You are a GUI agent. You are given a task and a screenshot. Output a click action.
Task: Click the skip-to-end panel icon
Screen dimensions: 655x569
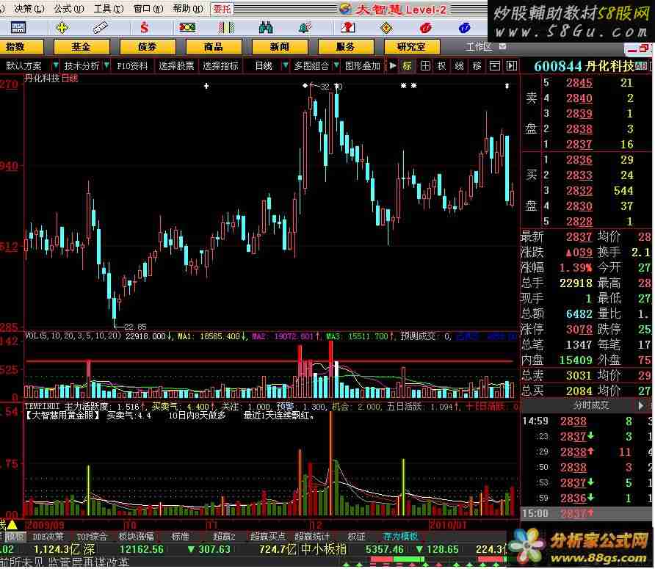[512, 65]
